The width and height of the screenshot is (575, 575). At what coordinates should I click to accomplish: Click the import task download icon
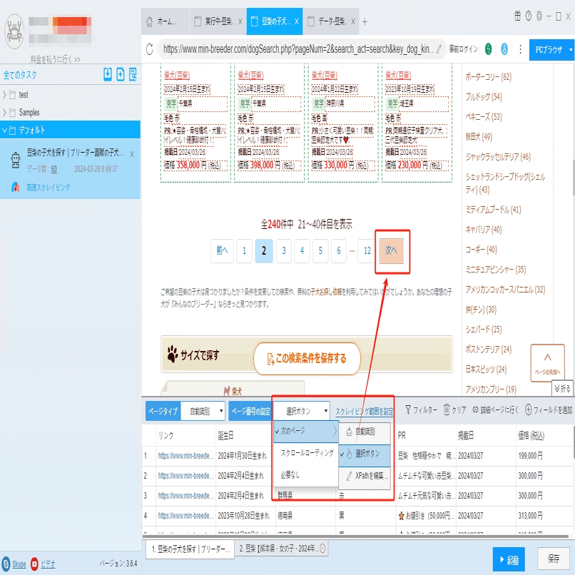click(108, 74)
